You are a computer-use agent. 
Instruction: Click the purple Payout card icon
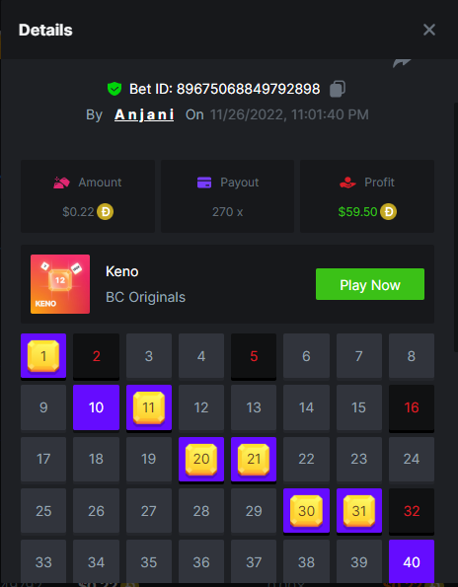204,183
